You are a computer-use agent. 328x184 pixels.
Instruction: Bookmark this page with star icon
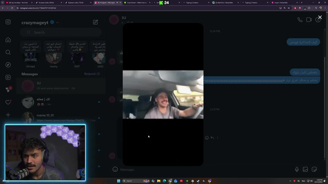[289, 8]
